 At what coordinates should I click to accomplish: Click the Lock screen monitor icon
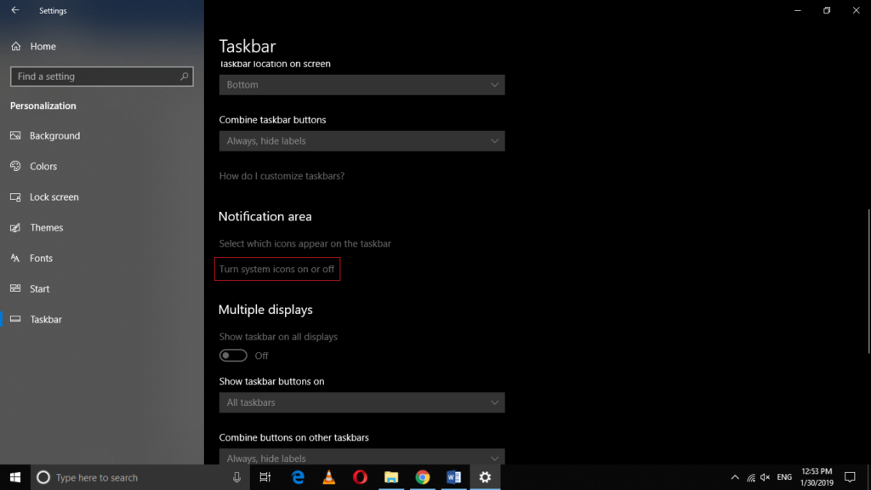click(x=15, y=197)
